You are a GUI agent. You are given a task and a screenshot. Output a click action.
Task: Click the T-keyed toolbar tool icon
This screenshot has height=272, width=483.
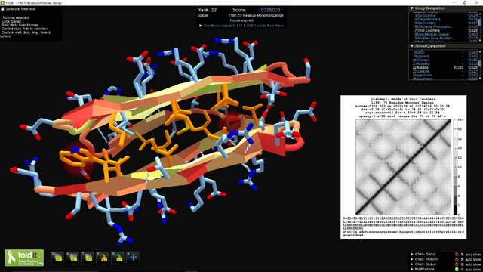pyautogui.click(x=88, y=258)
